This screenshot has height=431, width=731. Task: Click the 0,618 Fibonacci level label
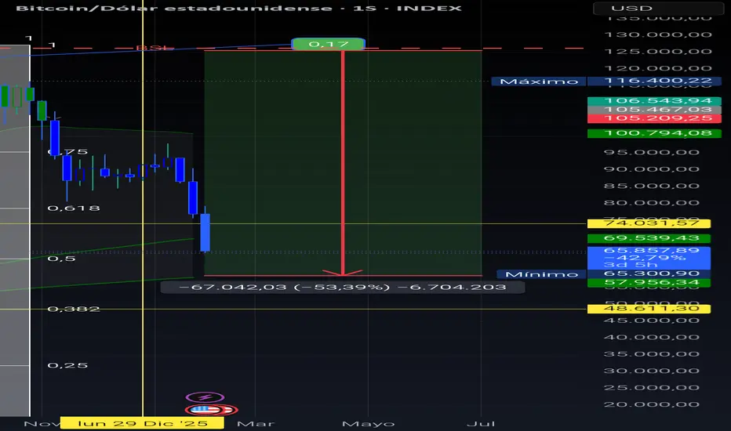(x=74, y=208)
